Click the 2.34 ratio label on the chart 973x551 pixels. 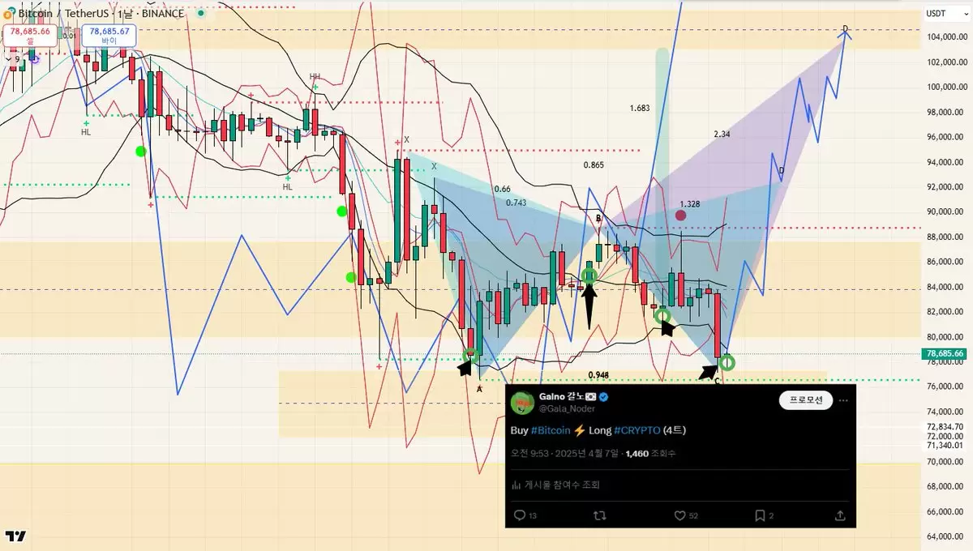722,134
